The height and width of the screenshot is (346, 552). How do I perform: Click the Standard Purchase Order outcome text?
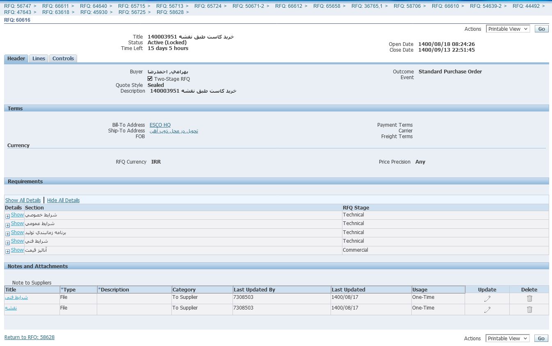(x=450, y=72)
